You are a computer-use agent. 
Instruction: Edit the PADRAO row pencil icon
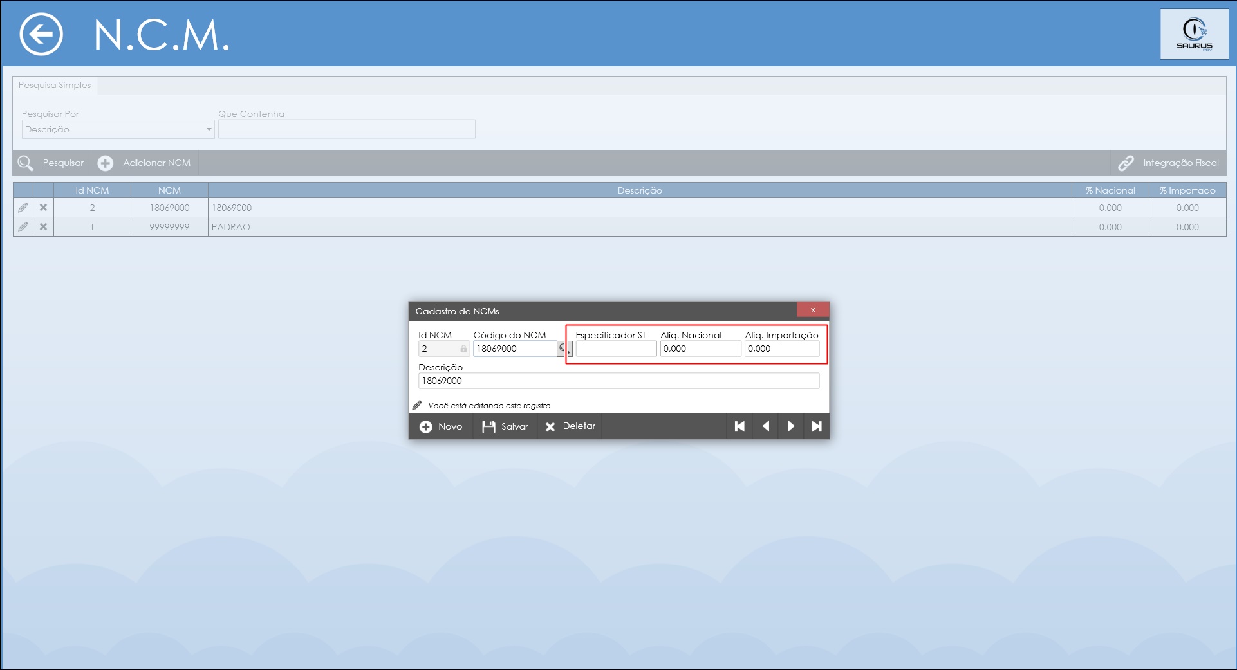(23, 227)
